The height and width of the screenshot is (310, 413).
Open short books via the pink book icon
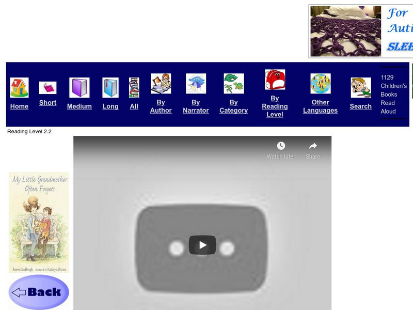pyautogui.click(x=47, y=88)
